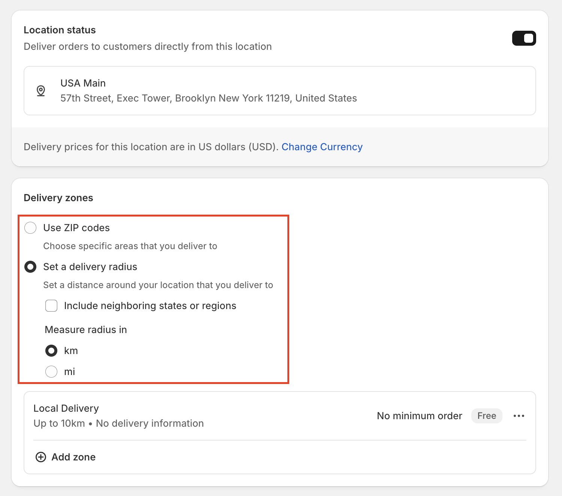Click the Add zone button label

[73, 457]
